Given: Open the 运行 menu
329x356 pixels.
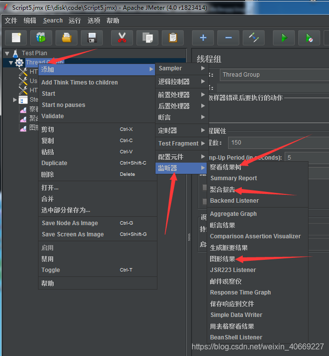Looking at the screenshot, I should pos(75,21).
